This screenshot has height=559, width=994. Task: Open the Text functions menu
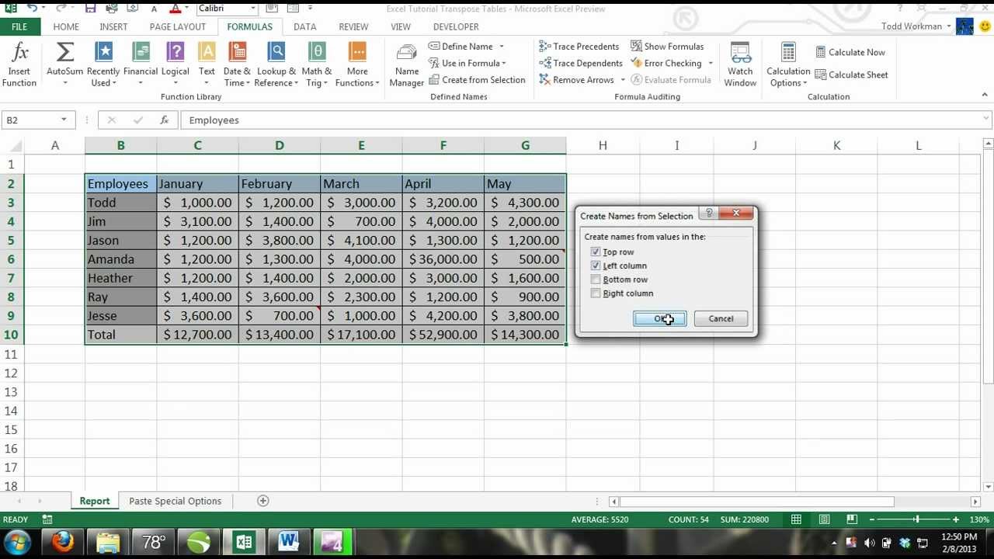(207, 64)
